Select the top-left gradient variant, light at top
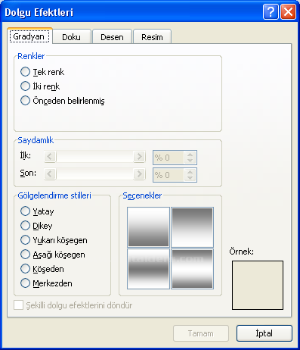300x350 pixels. click(148, 227)
